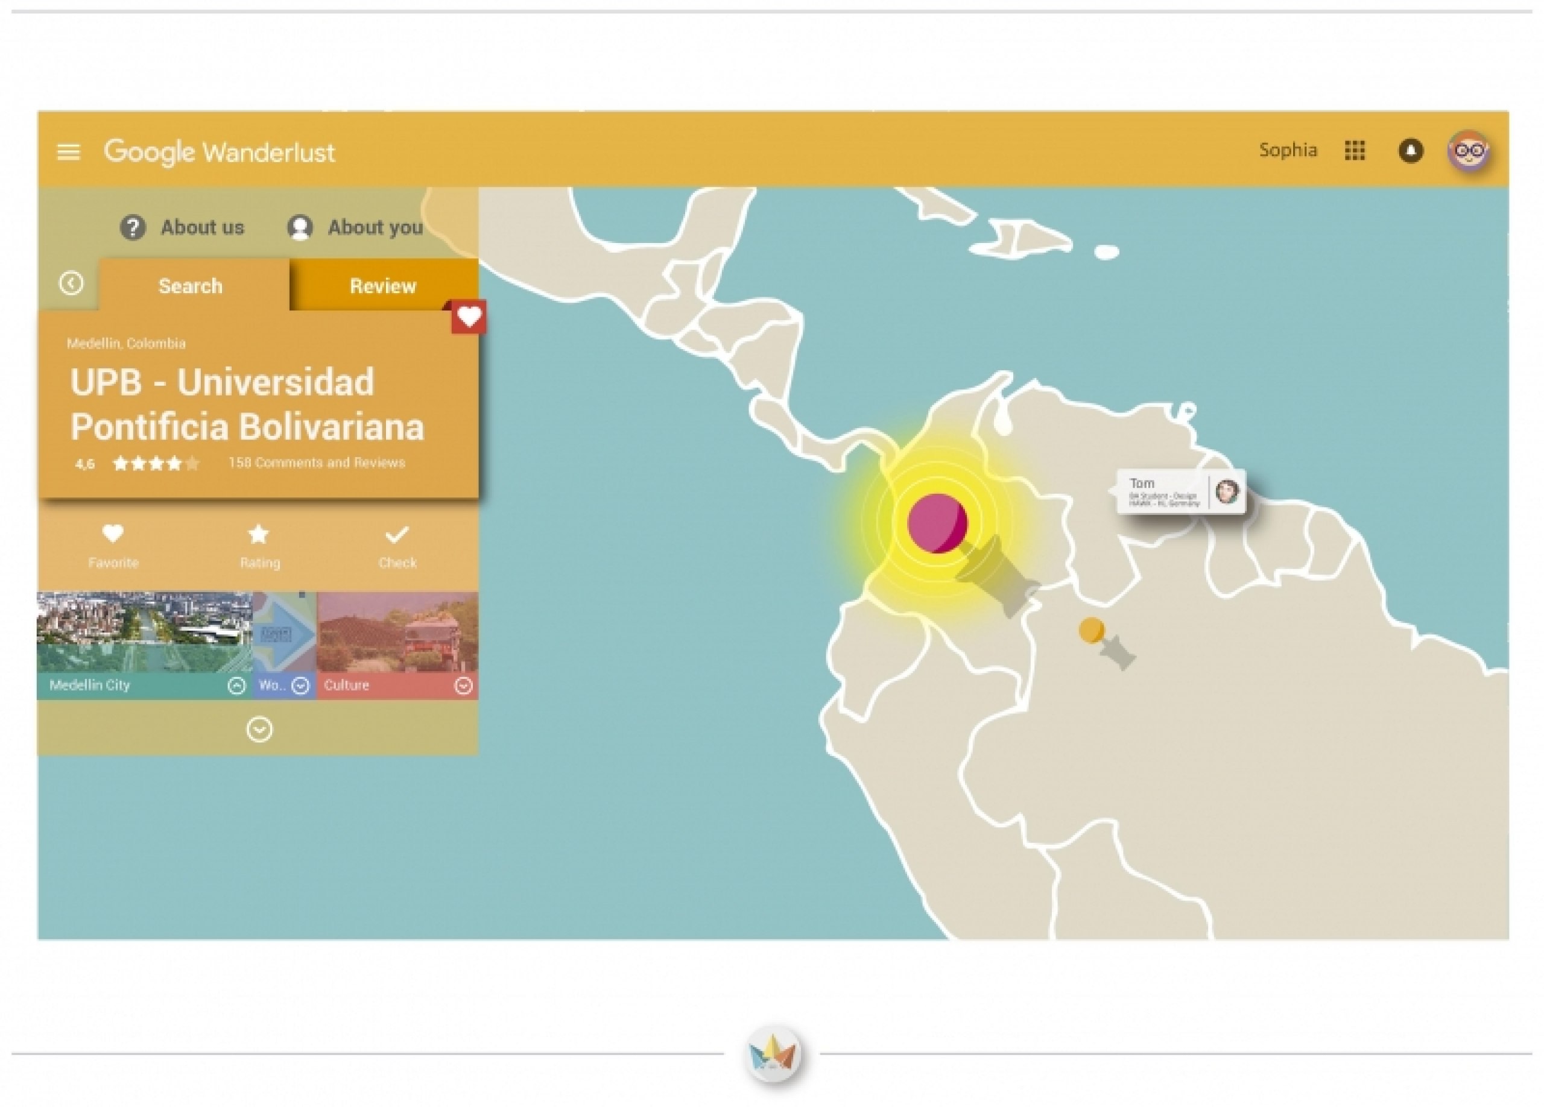The image size is (1544, 1107).
Task: Open the About you link
Action: coord(375,227)
